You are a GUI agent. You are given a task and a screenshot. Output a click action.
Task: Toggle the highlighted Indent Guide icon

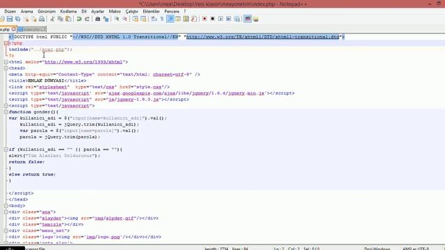[x=170, y=19]
